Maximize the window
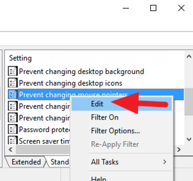 coord(153,8)
